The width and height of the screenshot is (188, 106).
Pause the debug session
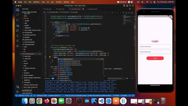coord(112,13)
